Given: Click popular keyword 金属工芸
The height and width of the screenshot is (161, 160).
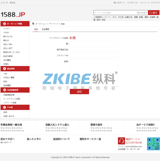Looking at the screenshot, I should [x=128, y=17].
